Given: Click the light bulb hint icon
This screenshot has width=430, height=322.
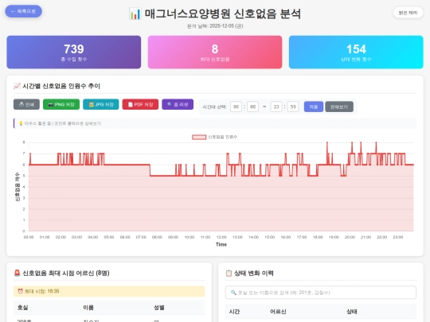Looking at the screenshot, I should point(21,123).
